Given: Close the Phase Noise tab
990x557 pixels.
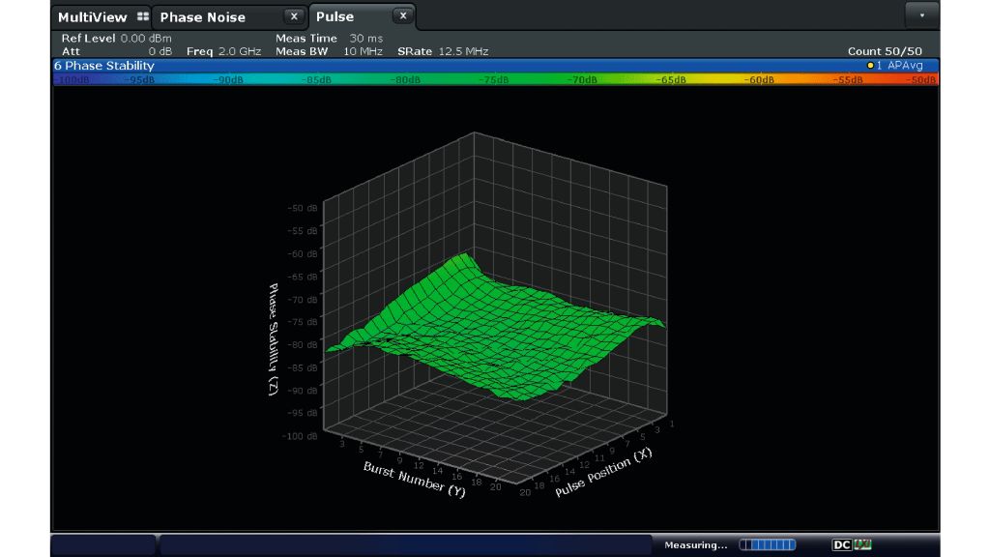Looking at the screenshot, I should (294, 16).
